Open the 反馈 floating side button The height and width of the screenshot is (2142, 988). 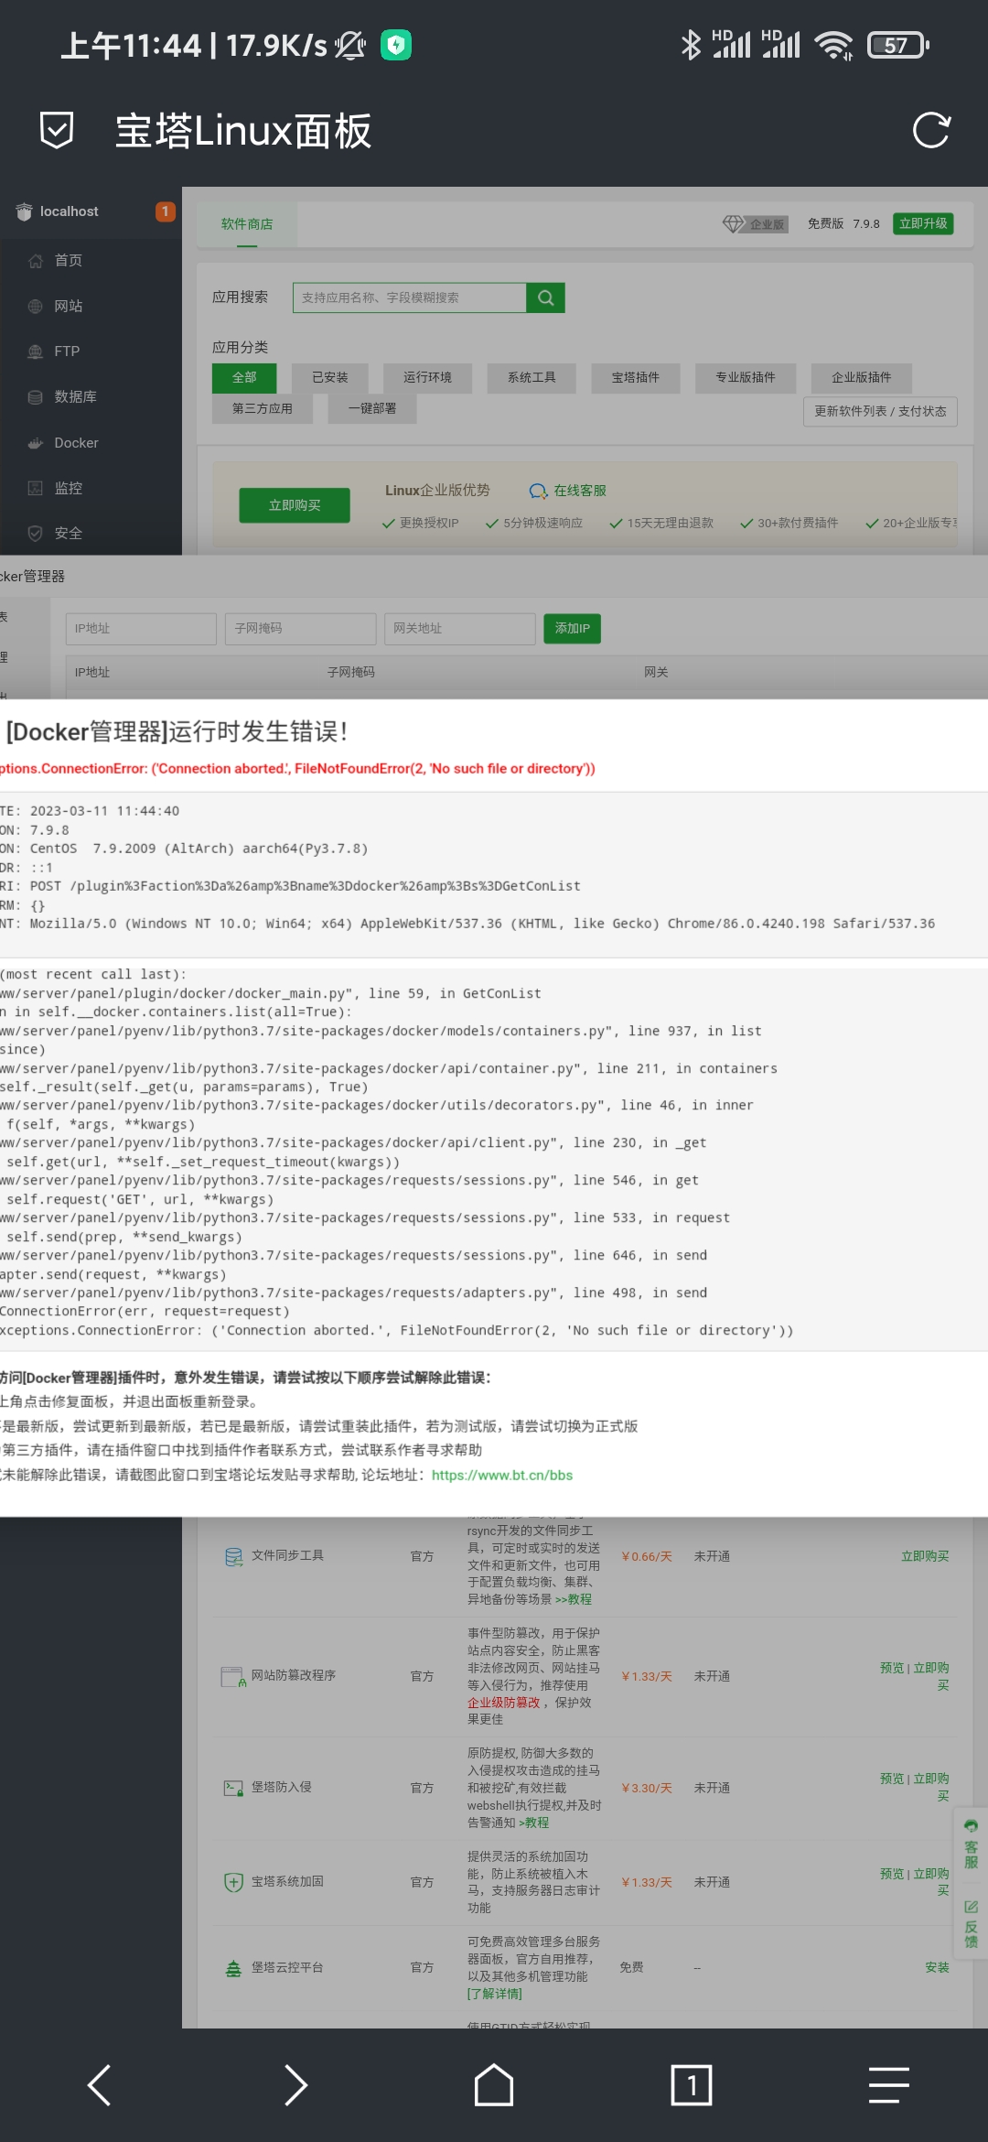972,1924
